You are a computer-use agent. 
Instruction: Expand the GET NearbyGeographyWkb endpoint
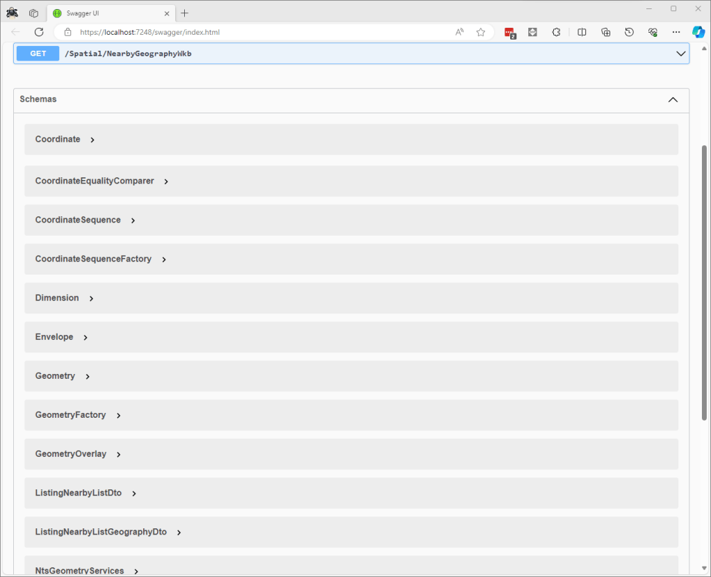tap(680, 54)
